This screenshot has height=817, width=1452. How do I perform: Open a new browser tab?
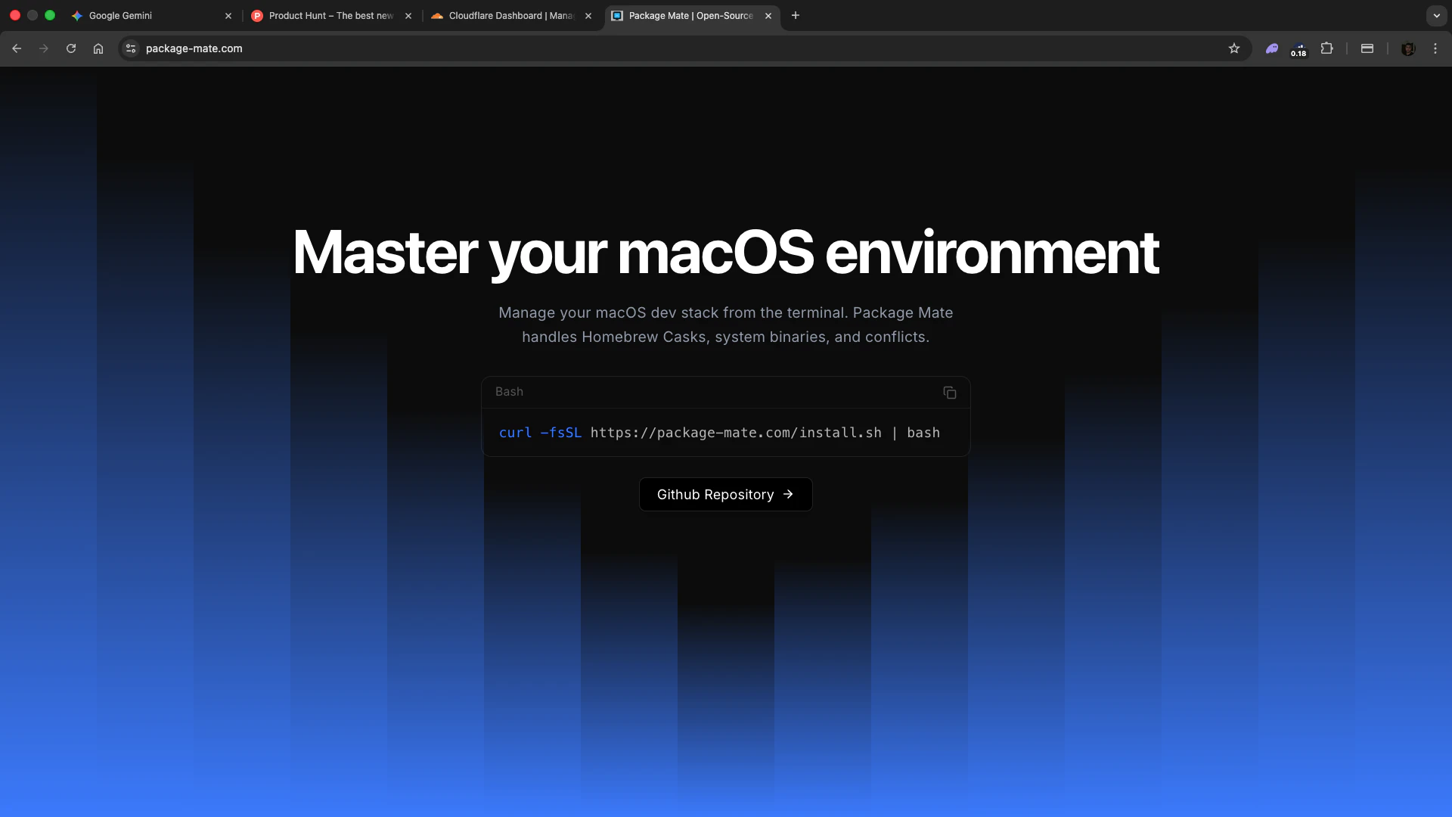(x=796, y=15)
